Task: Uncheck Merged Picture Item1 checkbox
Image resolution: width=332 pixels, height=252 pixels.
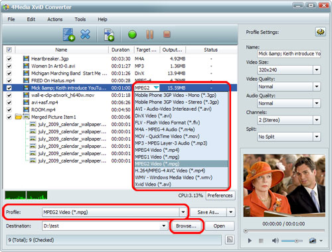Action: (x=9, y=117)
